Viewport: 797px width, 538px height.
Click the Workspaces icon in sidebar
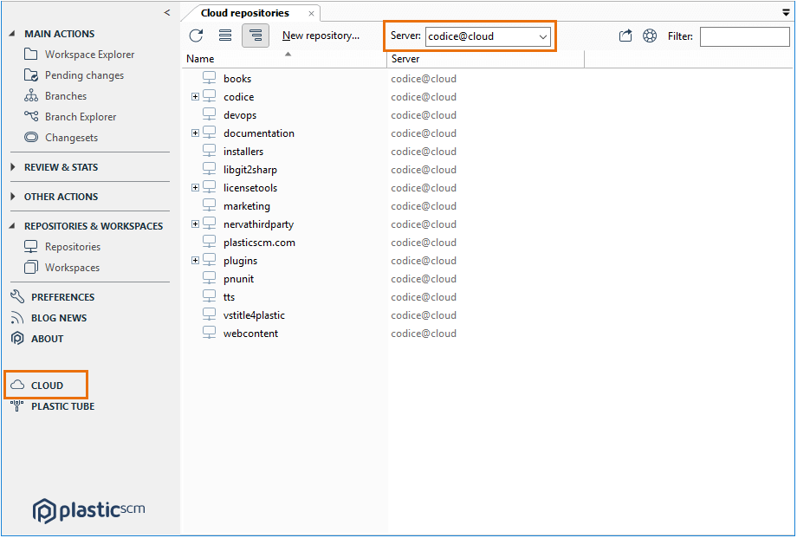31,268
